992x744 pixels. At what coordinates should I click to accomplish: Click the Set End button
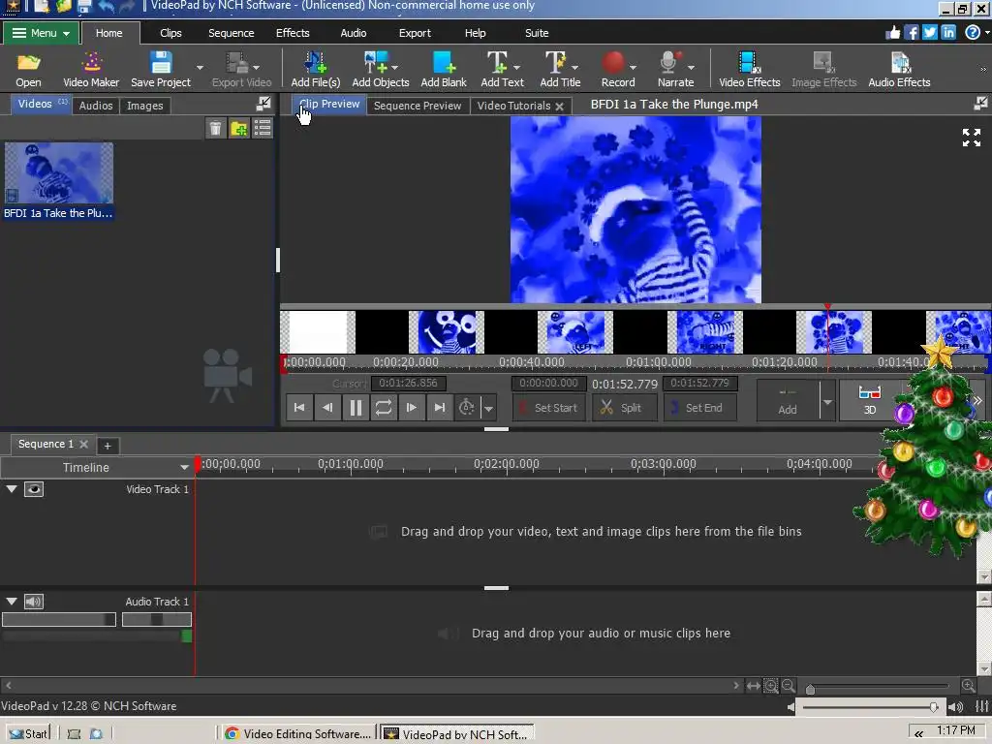pos(699,408)
